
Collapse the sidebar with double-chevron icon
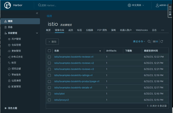[x=37, y=13]
